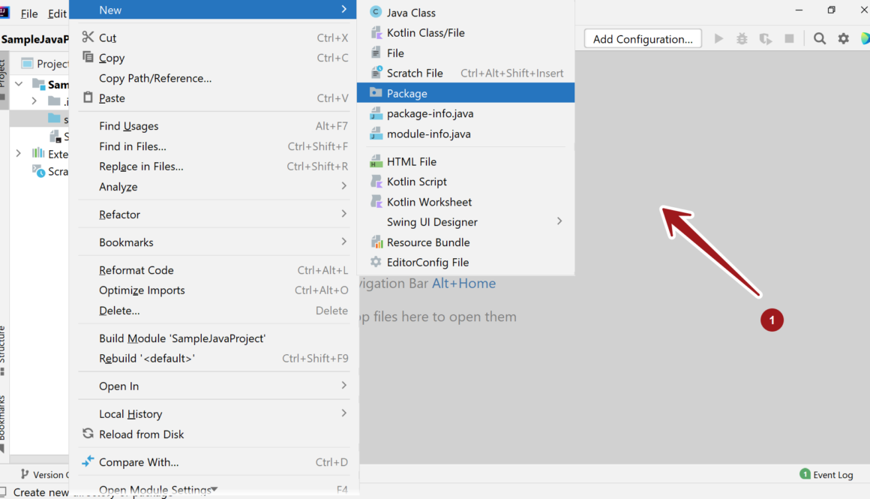Click the Stop process icon
870x499 pixels.
pos(790,38)
